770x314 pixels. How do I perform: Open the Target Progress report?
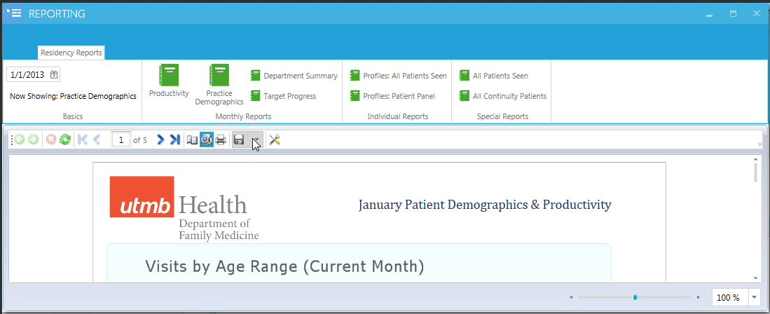click(283, 96)
